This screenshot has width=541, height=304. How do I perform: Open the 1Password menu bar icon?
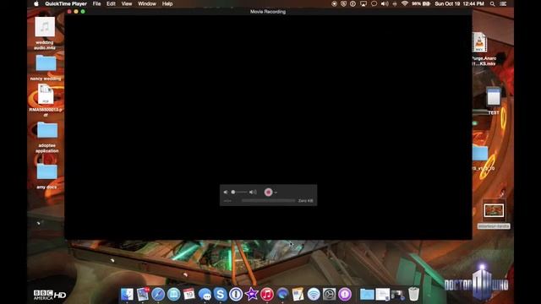click(x=352, y=3)
